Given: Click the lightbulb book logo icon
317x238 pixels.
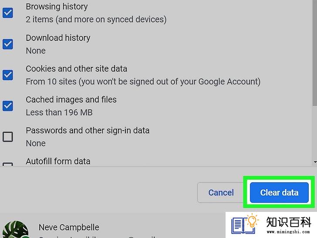Looking at the screenshot, I should click(245, 224).
